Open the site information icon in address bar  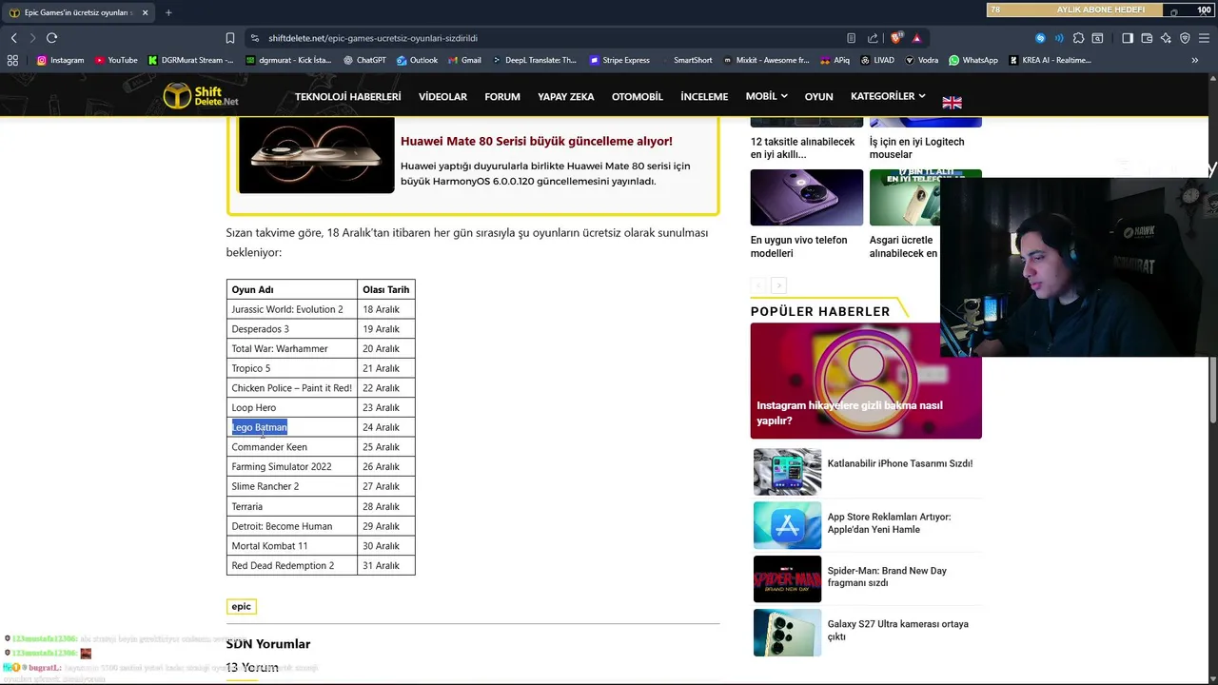coord(254,38)
